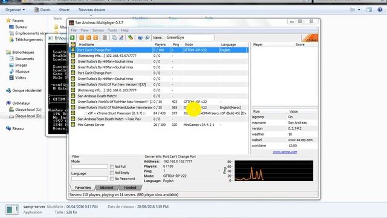Viewport: 387px width, 218px height.
Task: Click lock icon of Mini Games Server row
Action: [x=73, y=125]
